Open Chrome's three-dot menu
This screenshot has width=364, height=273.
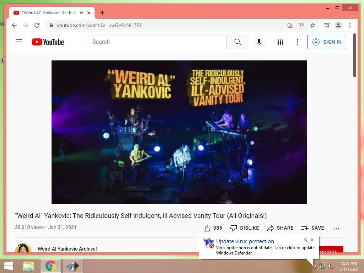(350, 25)
